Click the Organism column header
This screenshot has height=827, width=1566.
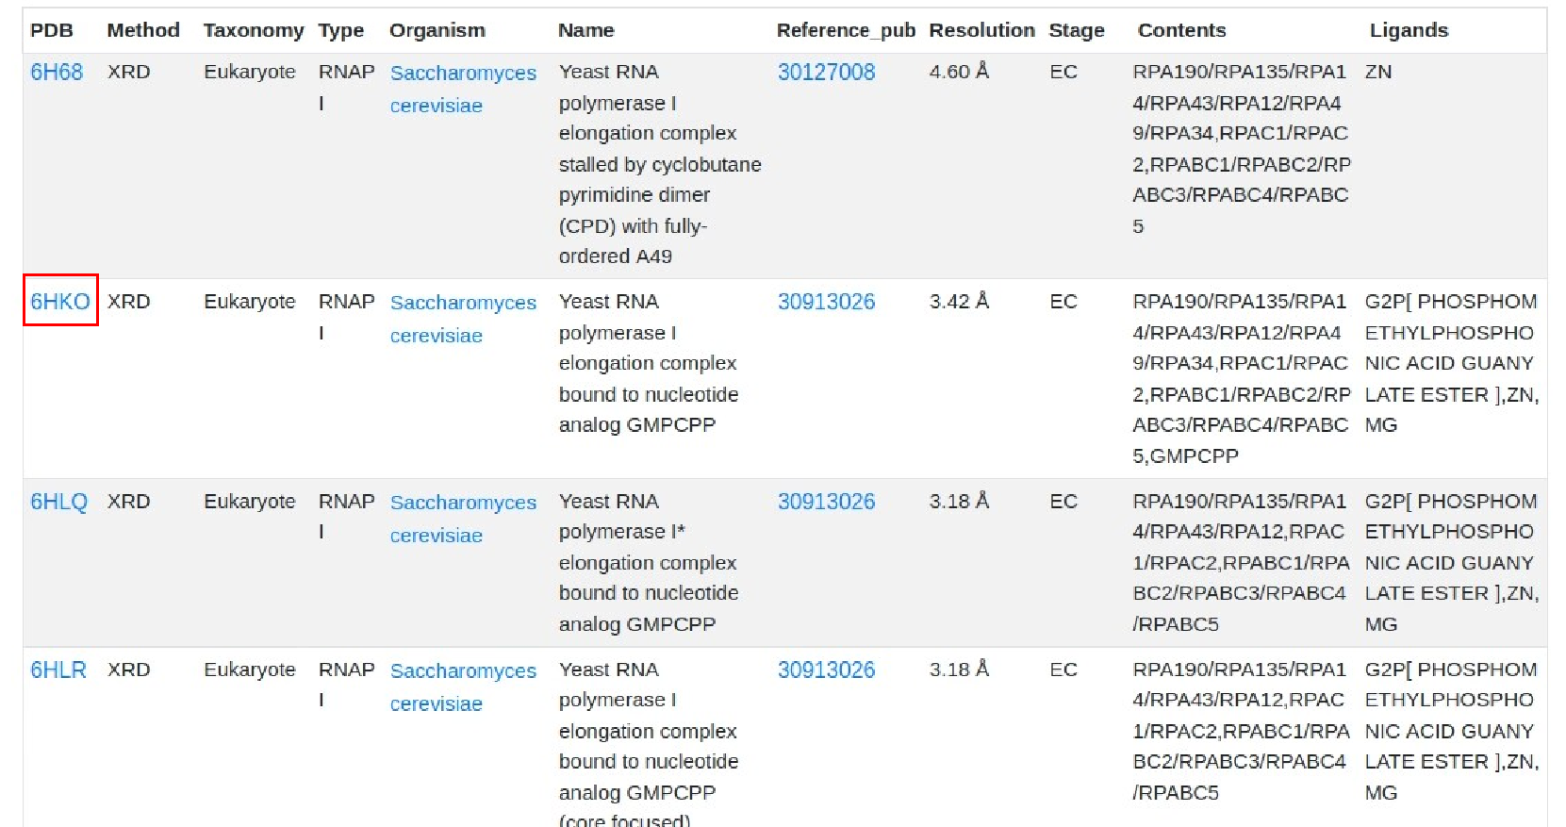[437, 30]
